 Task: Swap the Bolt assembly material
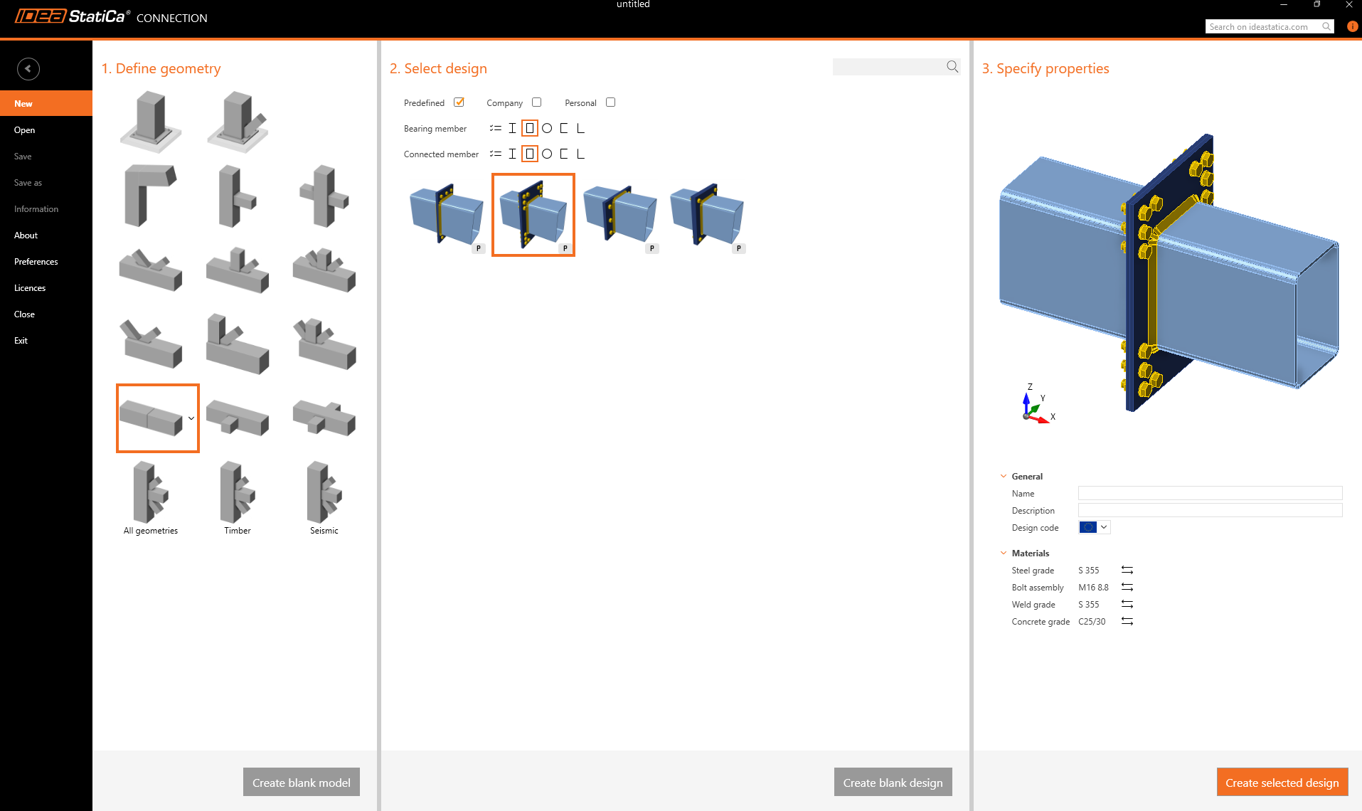[1127, 587]
